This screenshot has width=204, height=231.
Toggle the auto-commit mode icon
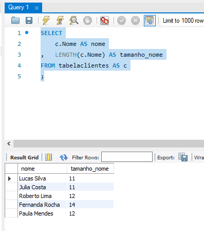click(150, 21)
